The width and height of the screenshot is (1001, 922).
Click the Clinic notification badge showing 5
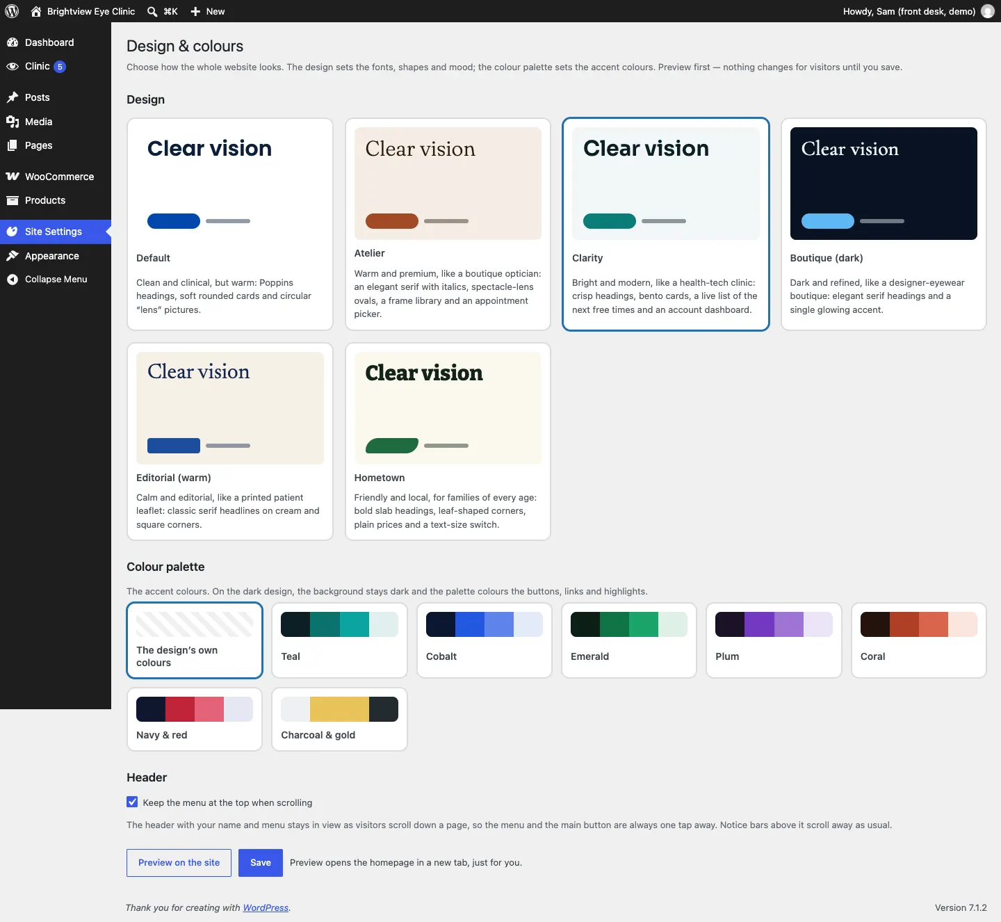point(60,67)
